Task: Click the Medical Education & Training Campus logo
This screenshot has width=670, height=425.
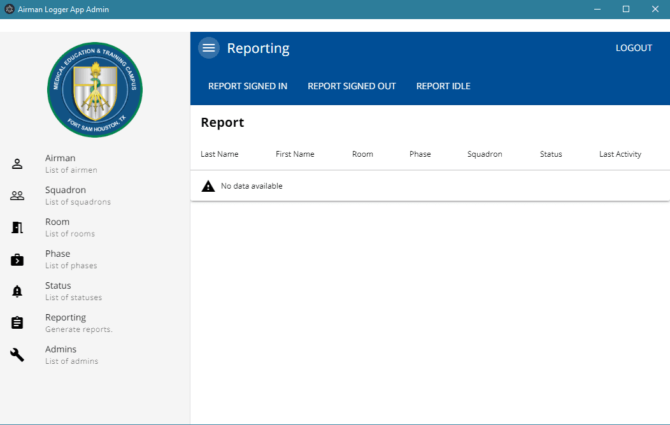Action: (95, 90)
